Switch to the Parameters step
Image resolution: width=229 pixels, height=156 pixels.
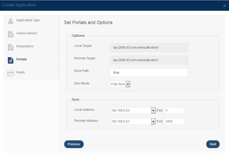coord(25,46)
